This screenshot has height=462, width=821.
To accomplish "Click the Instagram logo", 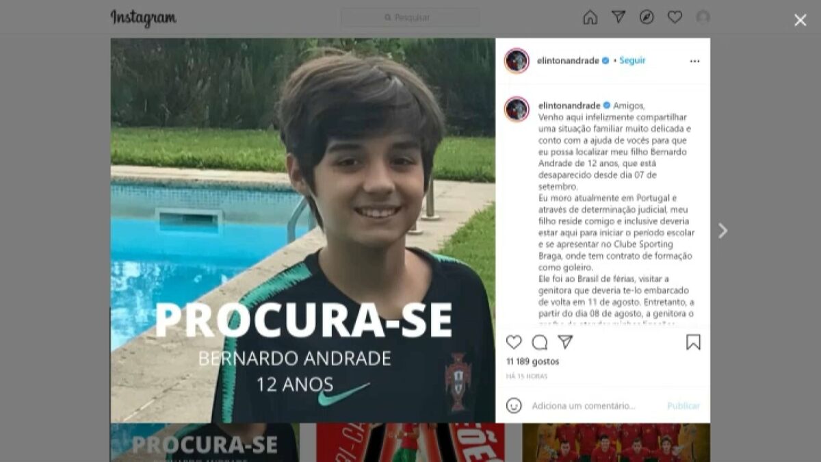I will click(x=144, y=18).
